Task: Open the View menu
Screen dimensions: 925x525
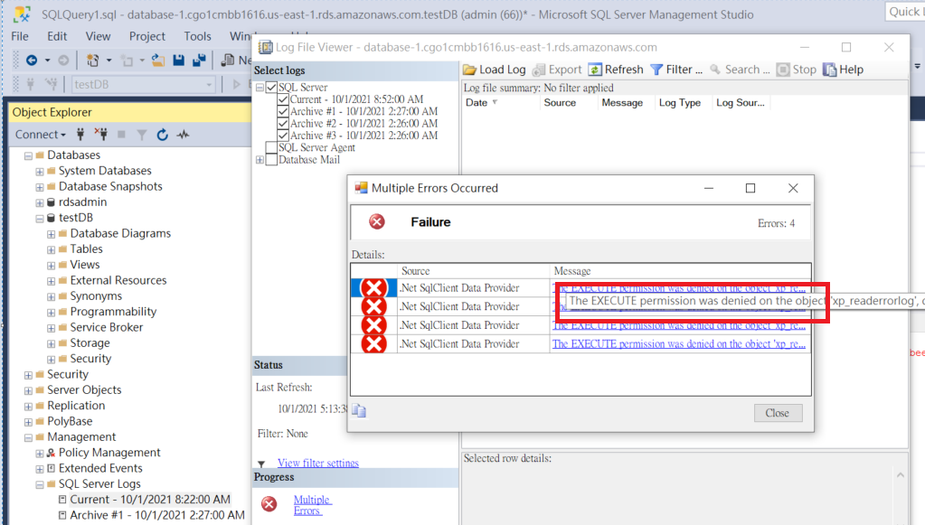Action: (x=98, y=36)
